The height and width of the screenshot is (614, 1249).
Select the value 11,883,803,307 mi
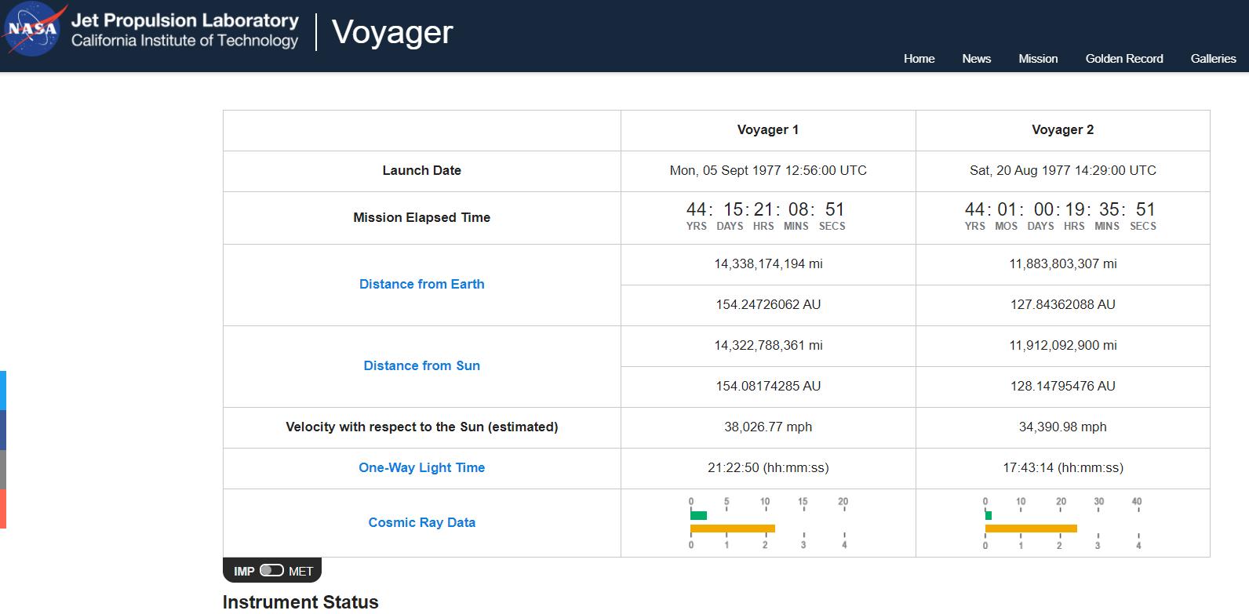(1063, 264)
